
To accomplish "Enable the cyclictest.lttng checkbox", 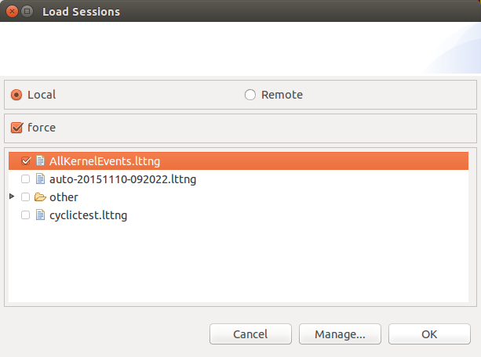I will pyautogui.click(x=26, y=215).
